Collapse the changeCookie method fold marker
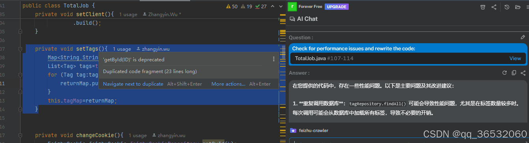The image size is (529, 143). tap(20, 135)
